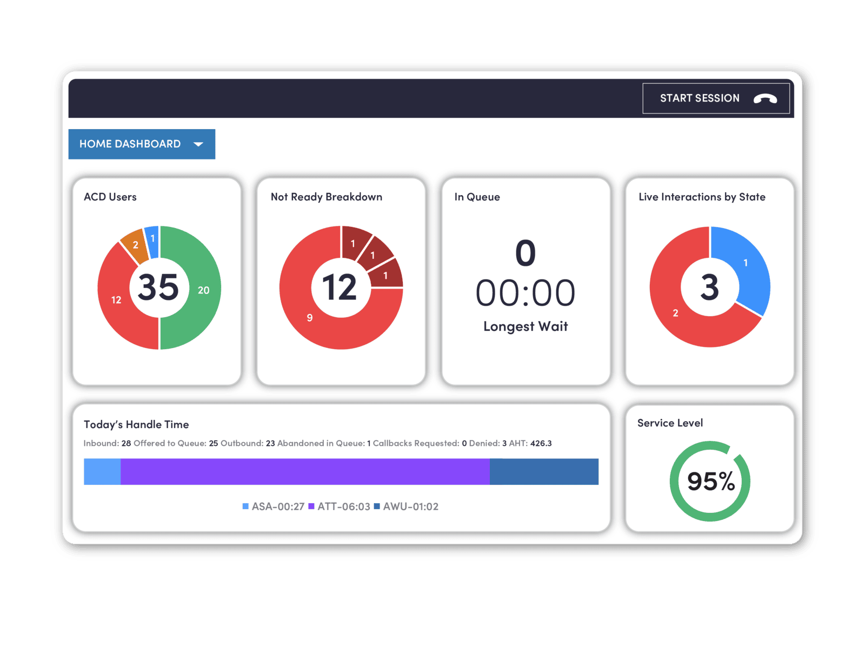This screenshot has height=668, width=865.
Task: Click the Outbound: 23 statistic
Action: coord(248,443)
